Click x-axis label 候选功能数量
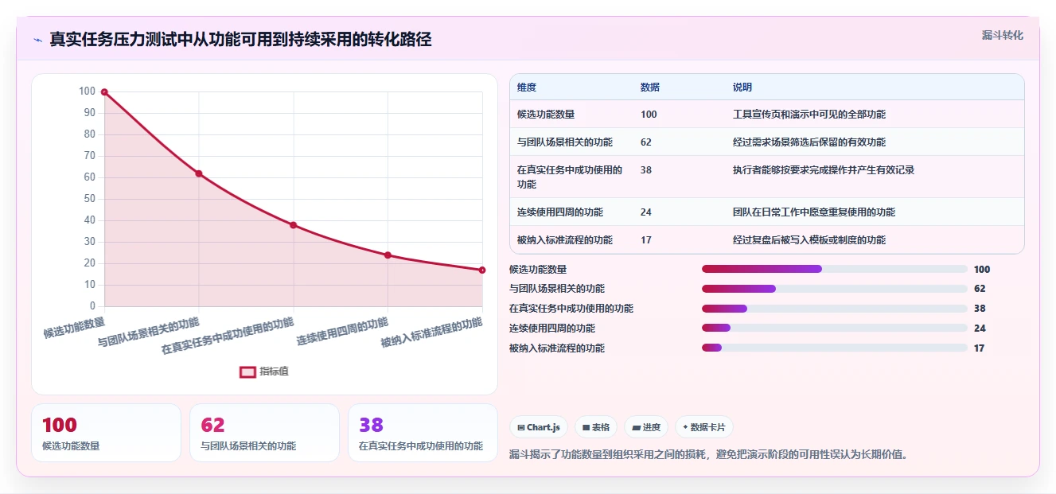 click(x=74, y=327)
